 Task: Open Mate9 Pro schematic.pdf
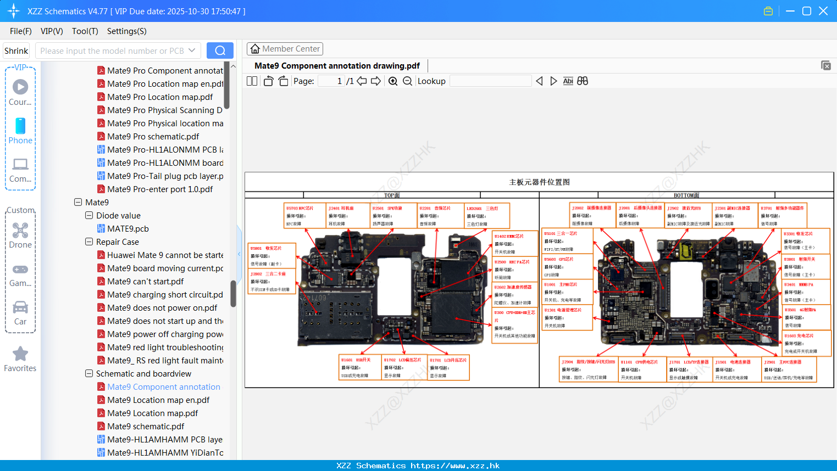tap(153, 136)
